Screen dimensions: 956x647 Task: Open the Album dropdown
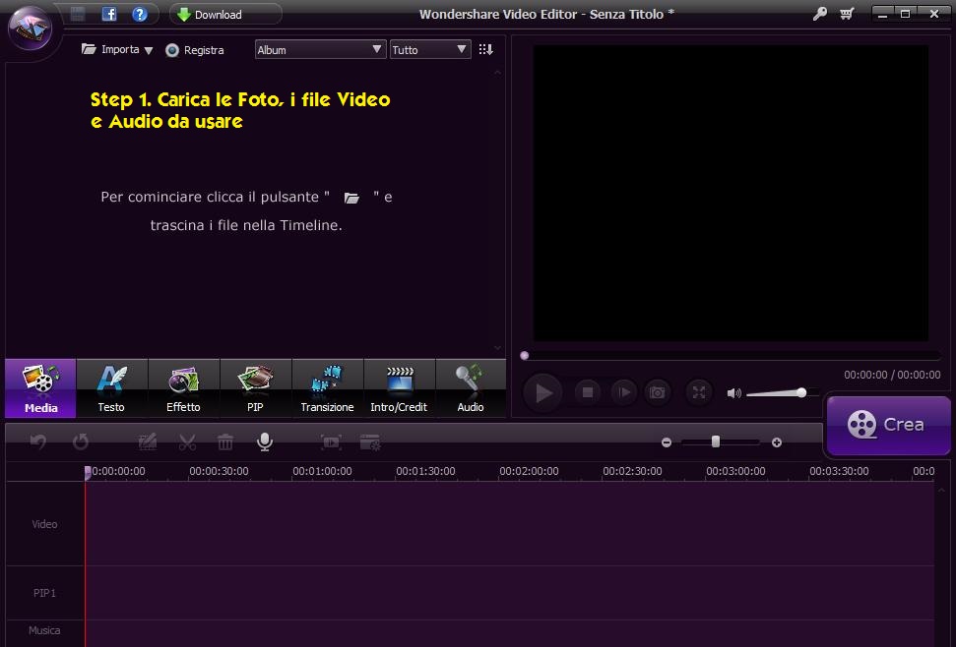(320, 49)
